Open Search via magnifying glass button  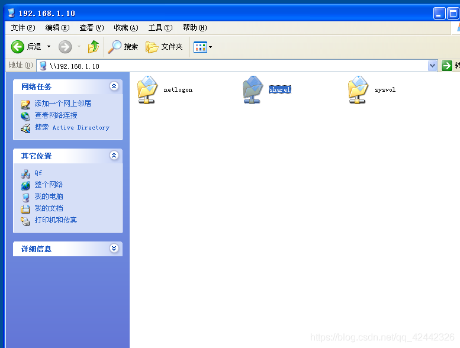123,47
